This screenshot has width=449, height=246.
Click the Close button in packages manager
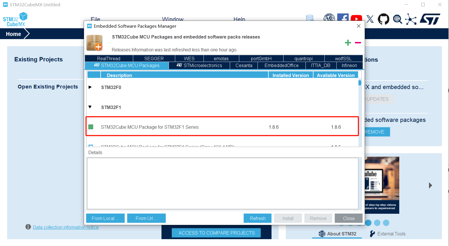coord(349,218)
